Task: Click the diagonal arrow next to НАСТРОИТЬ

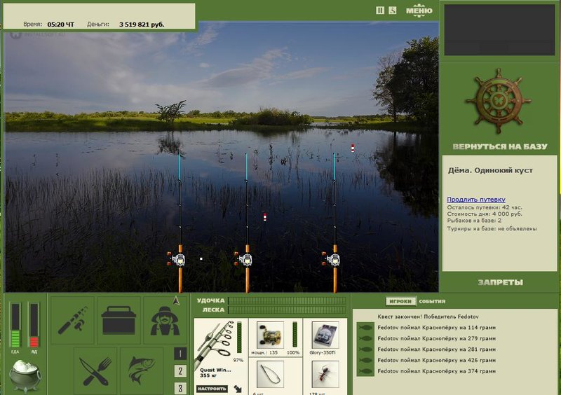Action: click(x=238, y=389)
